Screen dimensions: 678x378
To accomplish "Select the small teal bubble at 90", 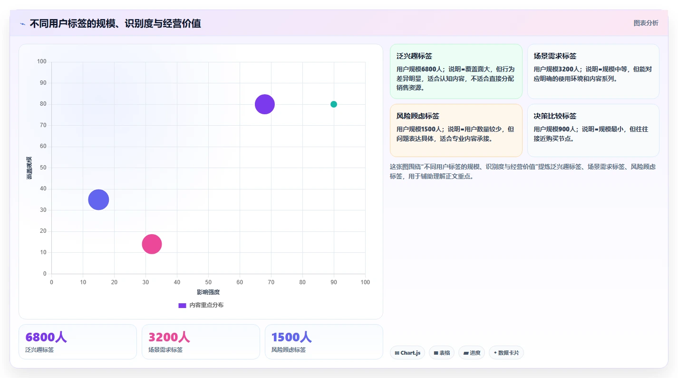I will [x=334, y=104].
